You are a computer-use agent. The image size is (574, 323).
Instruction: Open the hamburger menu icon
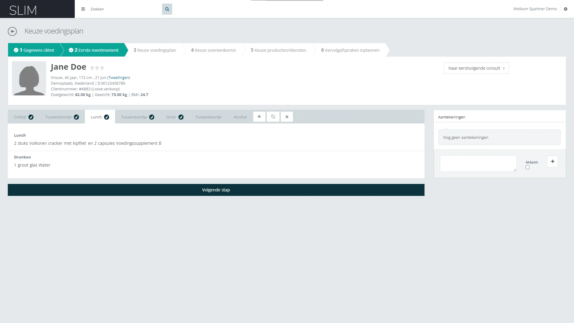(x=83, y=9)
